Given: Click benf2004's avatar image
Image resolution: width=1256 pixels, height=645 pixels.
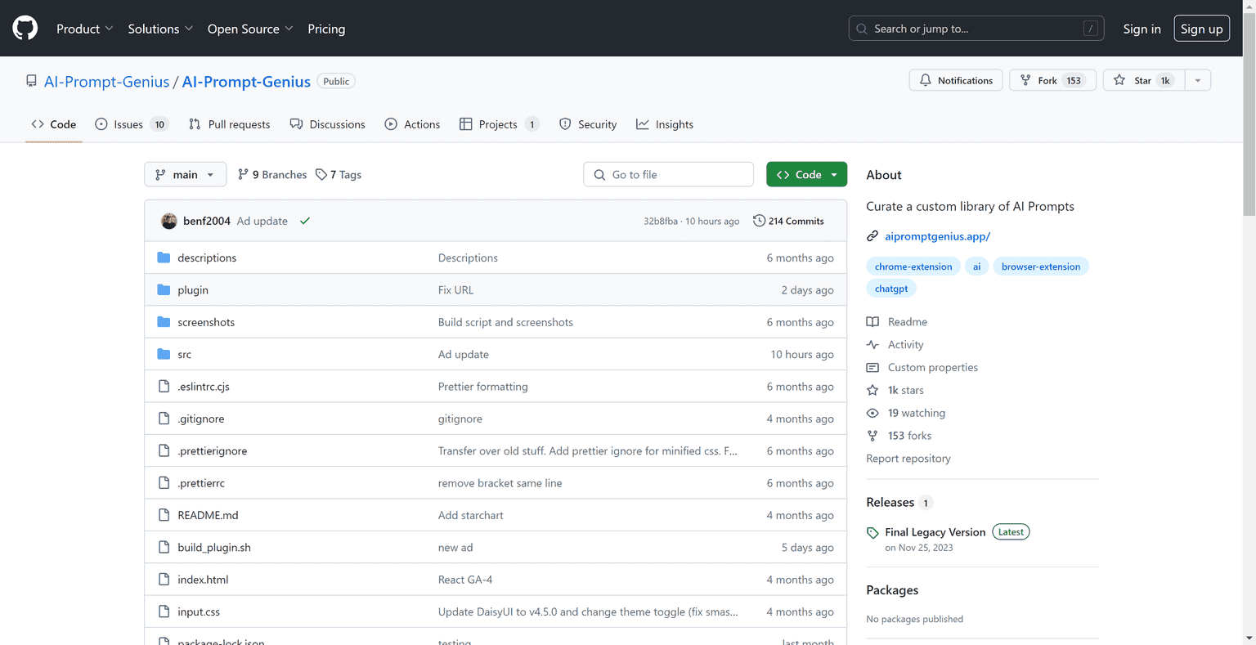Looking at the screenshot, I should coord(169,221).
